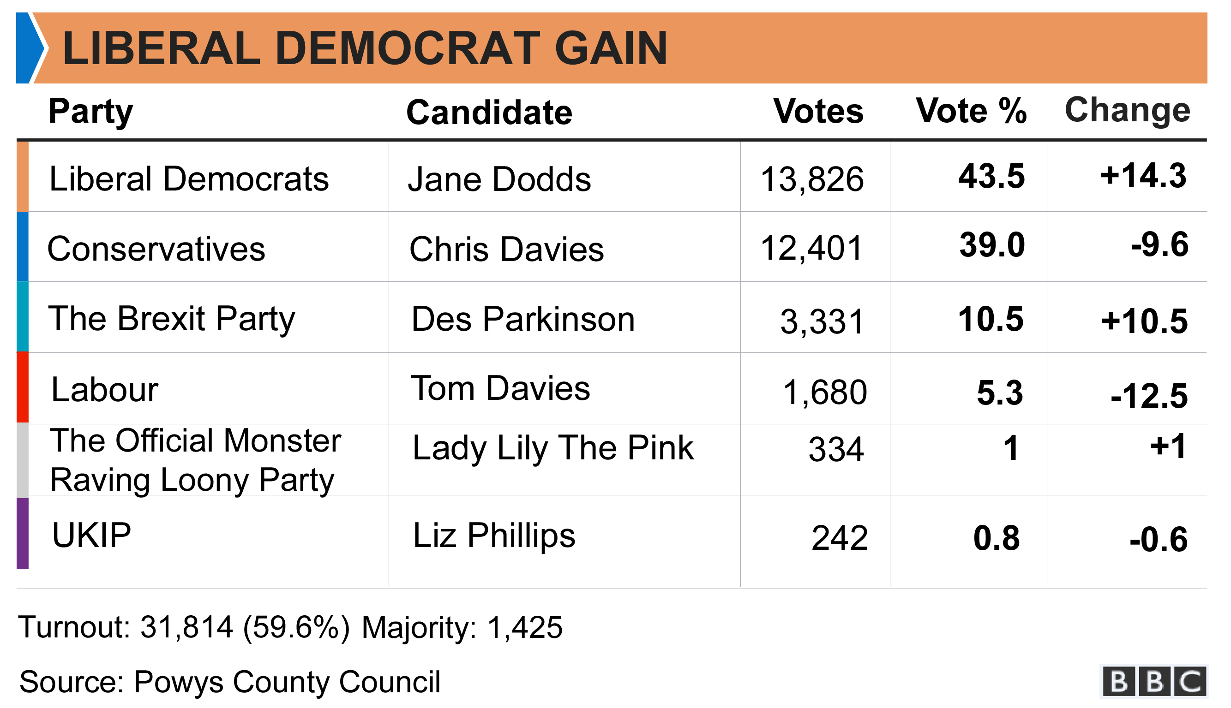The image size is (1231, 708).
Task: Click the red Labour colour bar
Action: pyautogui.click(x=22, y=387)
